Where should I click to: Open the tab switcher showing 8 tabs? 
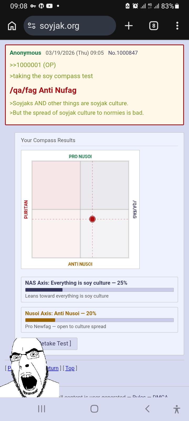click(154, 26)
